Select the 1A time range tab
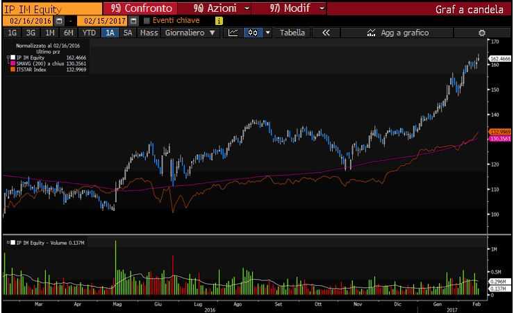This screenshot has width=514, height=313. tap(110, 33)
